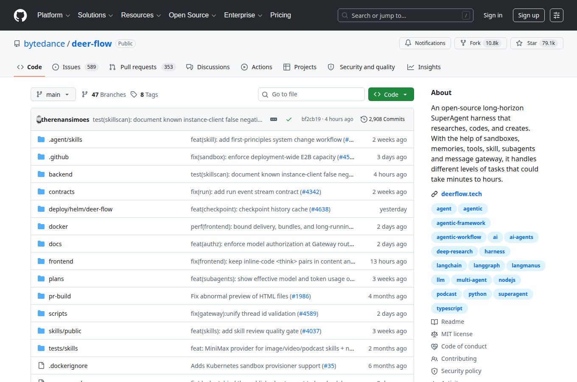The image size is (577, 382).
Task: Click the fork icon
Action: point(463,43)
